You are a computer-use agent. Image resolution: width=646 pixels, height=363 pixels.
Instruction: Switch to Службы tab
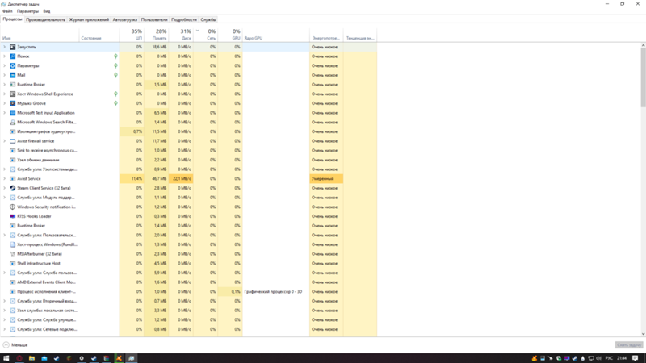click(x=208, y=19)
